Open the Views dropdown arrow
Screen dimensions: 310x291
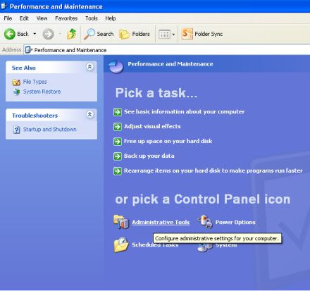coord(173,35)
